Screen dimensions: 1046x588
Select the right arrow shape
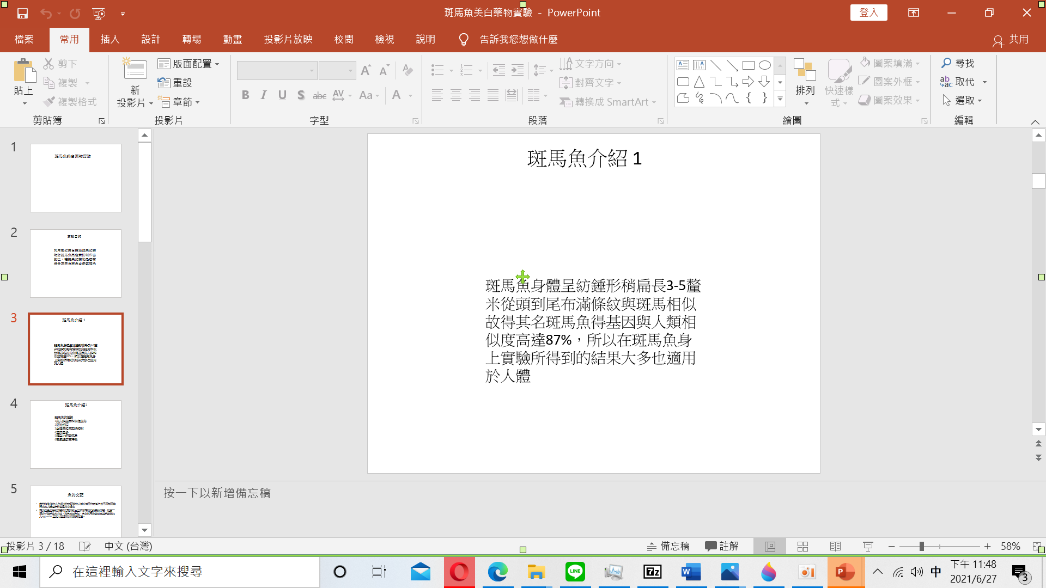(749, 82)
